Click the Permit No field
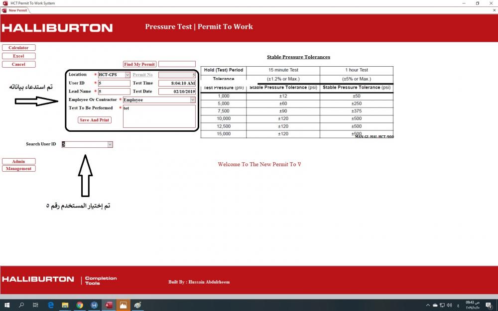 (x=177, y=75)
